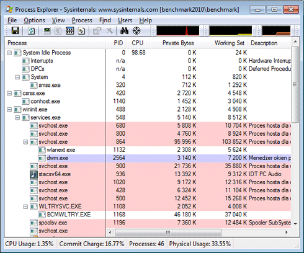Sort by the CPU column header

click(x=137, y=43)
